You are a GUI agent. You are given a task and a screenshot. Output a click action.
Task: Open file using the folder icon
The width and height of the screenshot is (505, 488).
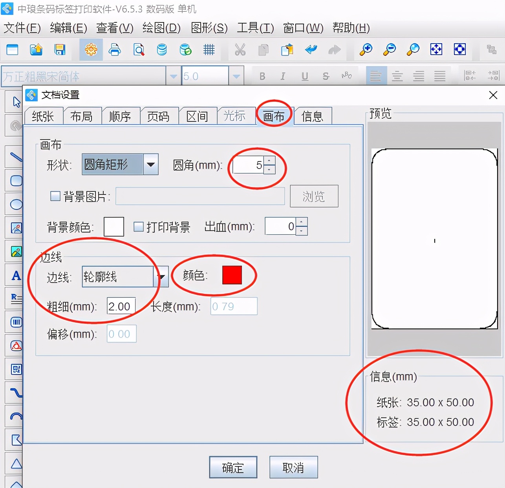coord(36,50)
